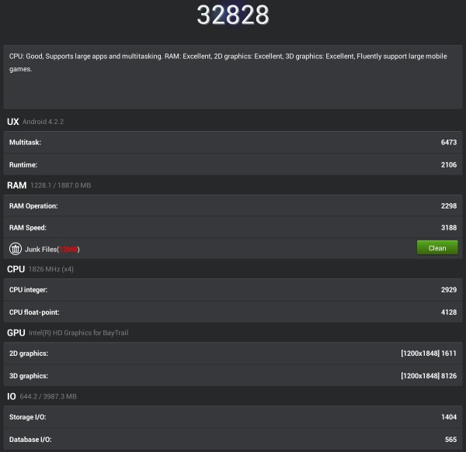Click the Junk Files trash can icon
The width and height of the screenshot is (466, 452).
[15, 249]
